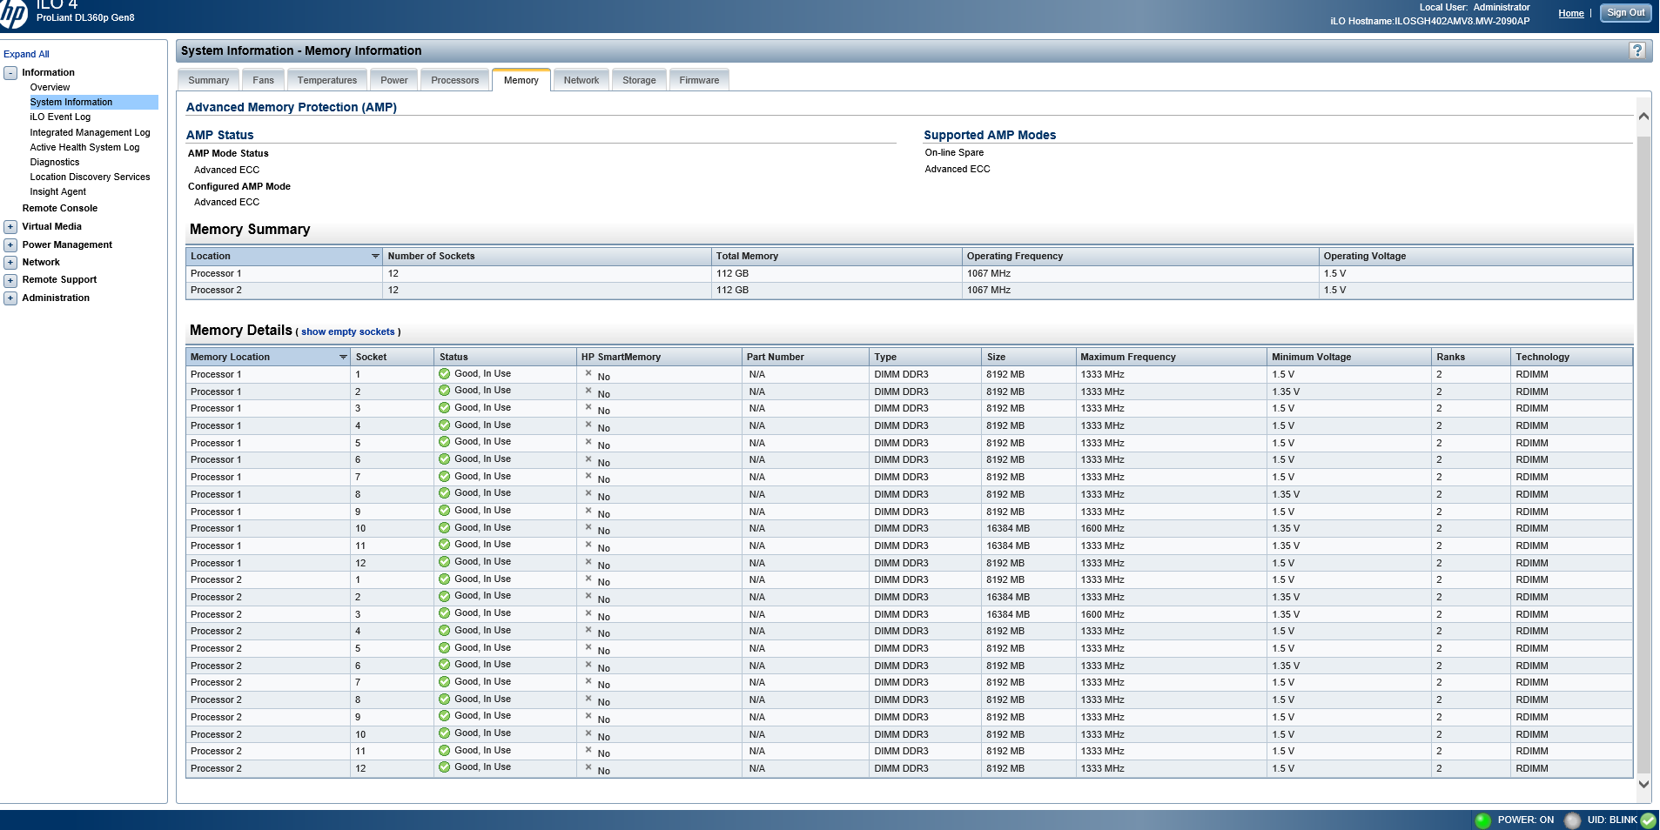This screenshot has width=1660, height=830.
Task: Click status icon for Processor 1 socket 10
Action: 445,528
